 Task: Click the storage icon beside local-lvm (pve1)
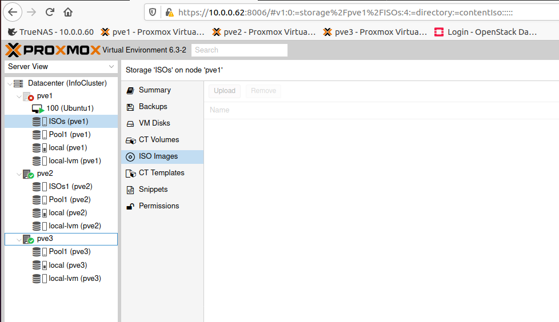click(39, 161)
